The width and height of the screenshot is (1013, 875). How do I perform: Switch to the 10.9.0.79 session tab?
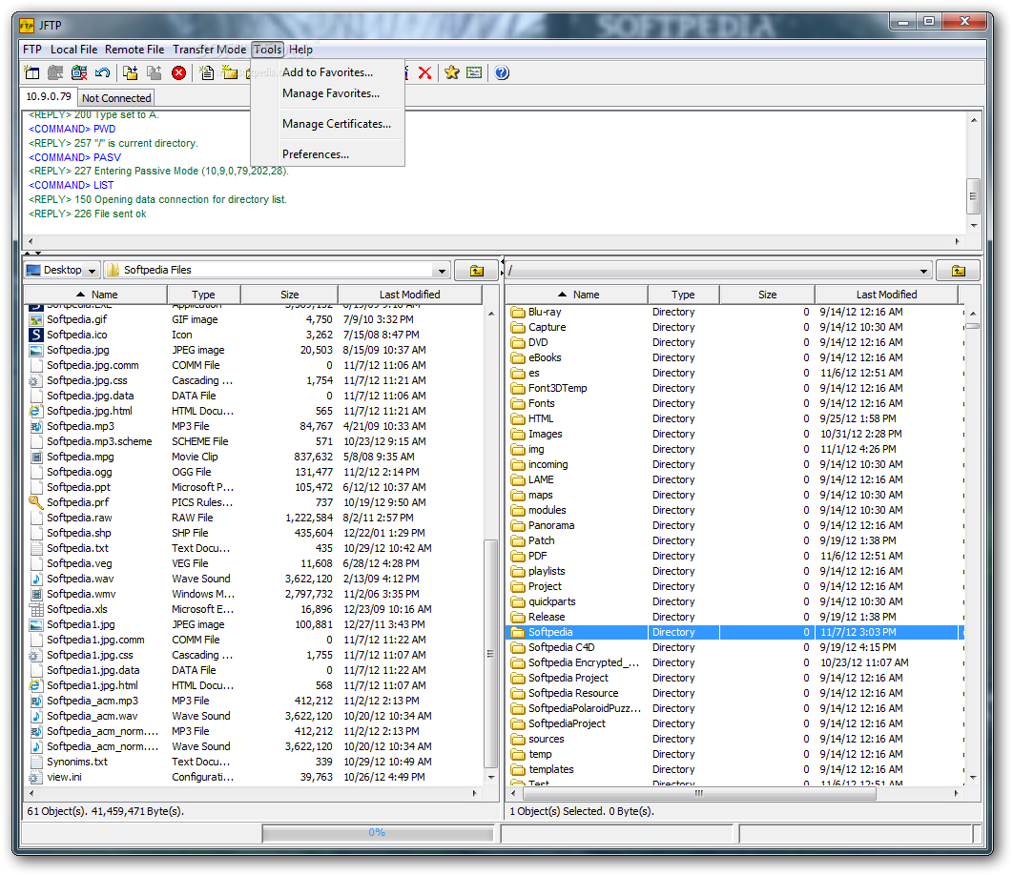49,96
